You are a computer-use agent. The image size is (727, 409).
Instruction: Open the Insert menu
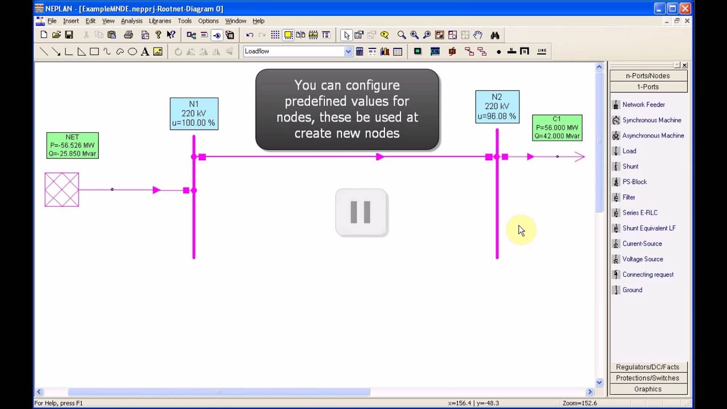(71, 21)
